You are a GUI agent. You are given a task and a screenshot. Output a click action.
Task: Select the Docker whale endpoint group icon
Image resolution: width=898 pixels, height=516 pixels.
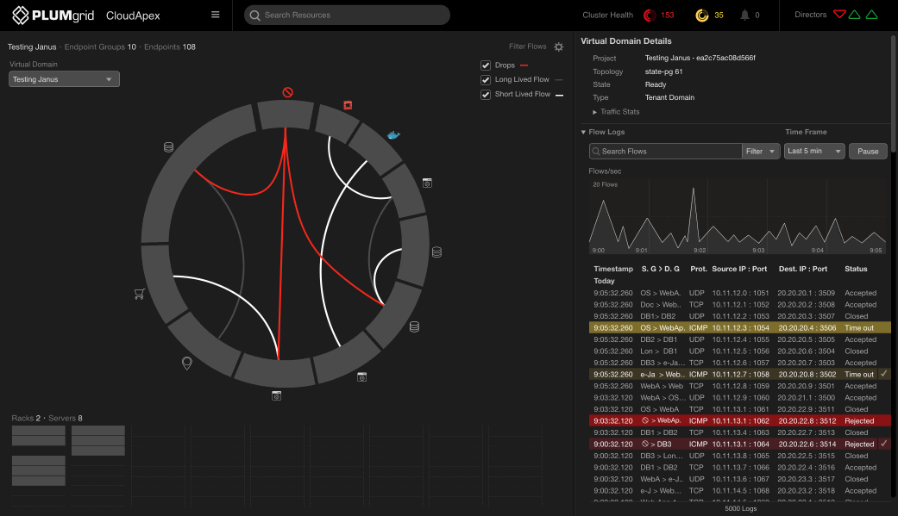click(x=393, y=135)
